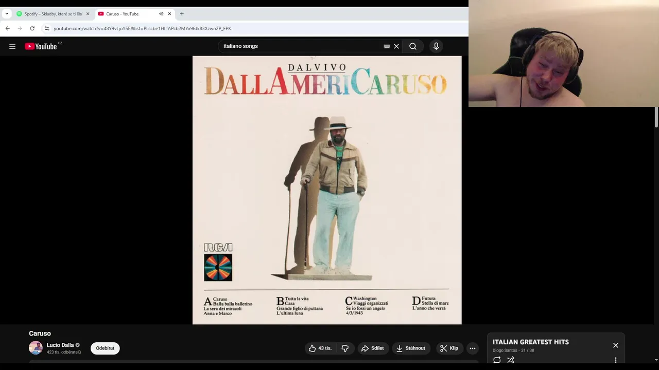Viewport: 659px width, 370px height.
Task: Click the 'Caruso' video title
Action: coord(40,334)
